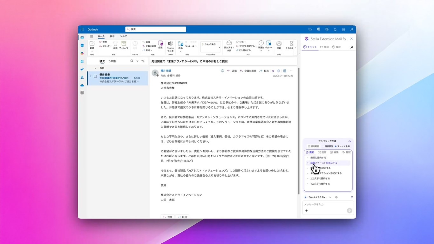This screenshot has width=434, height=244.
Task: Open the Mail icon in left sidebar
Action: pyautogui.click(x=82, y=37)
